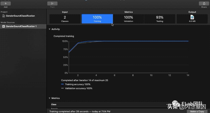
Task: Select the Input 2 Classes tile
Action: click(x=65, y=19)
